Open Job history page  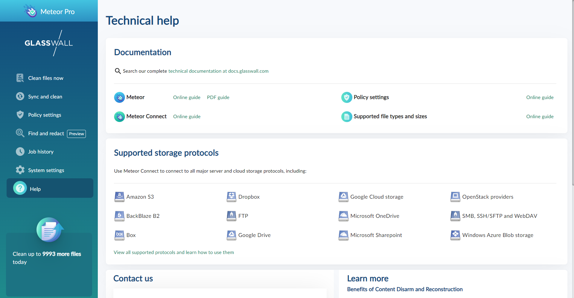tap(41, 152)
